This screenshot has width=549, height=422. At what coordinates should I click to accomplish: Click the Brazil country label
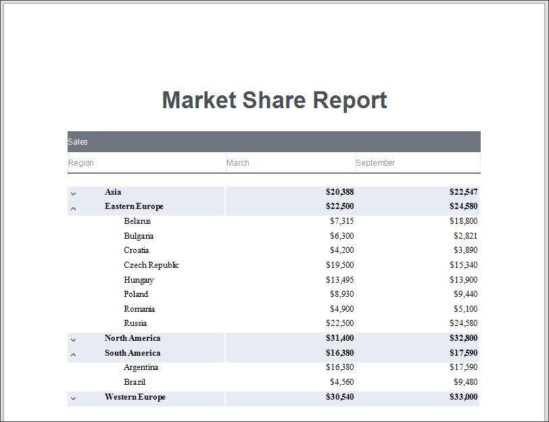click(x=135, y=381)
